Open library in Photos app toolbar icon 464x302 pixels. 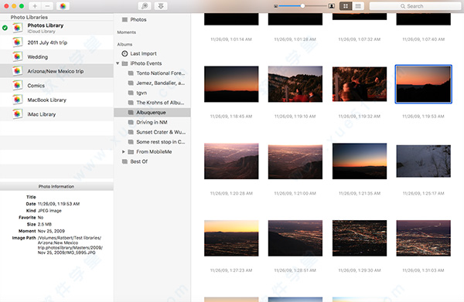tap(63, 6)
